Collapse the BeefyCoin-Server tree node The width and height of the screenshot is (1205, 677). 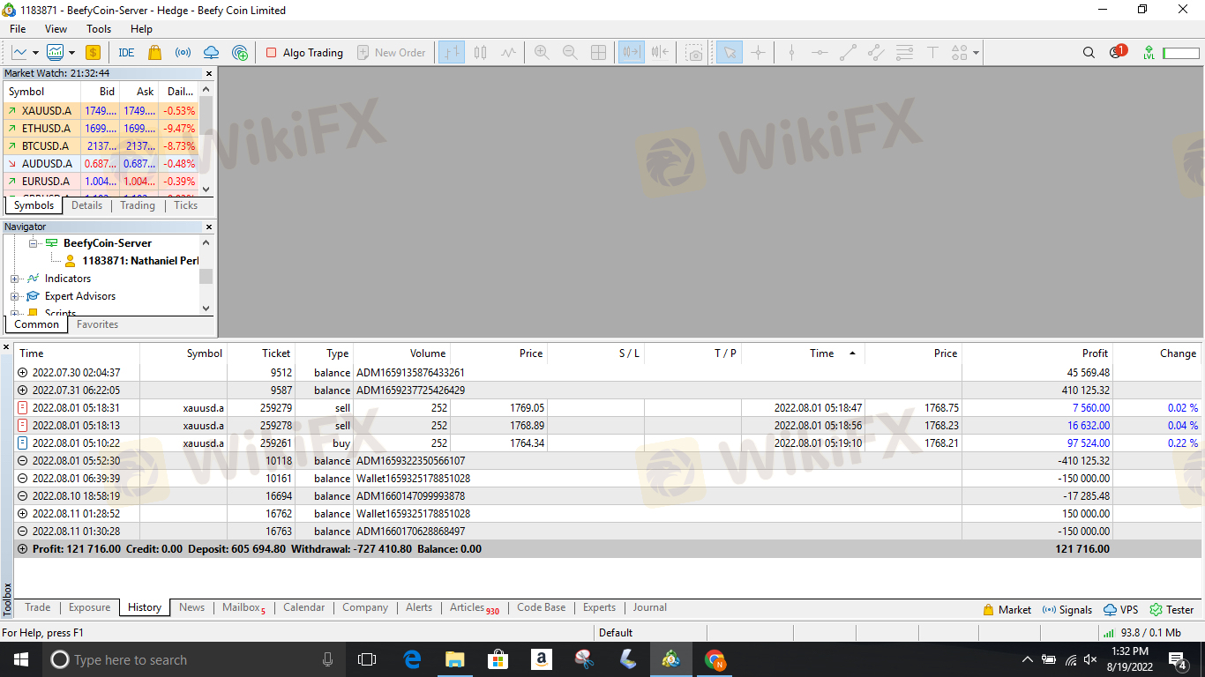point(34,243)
